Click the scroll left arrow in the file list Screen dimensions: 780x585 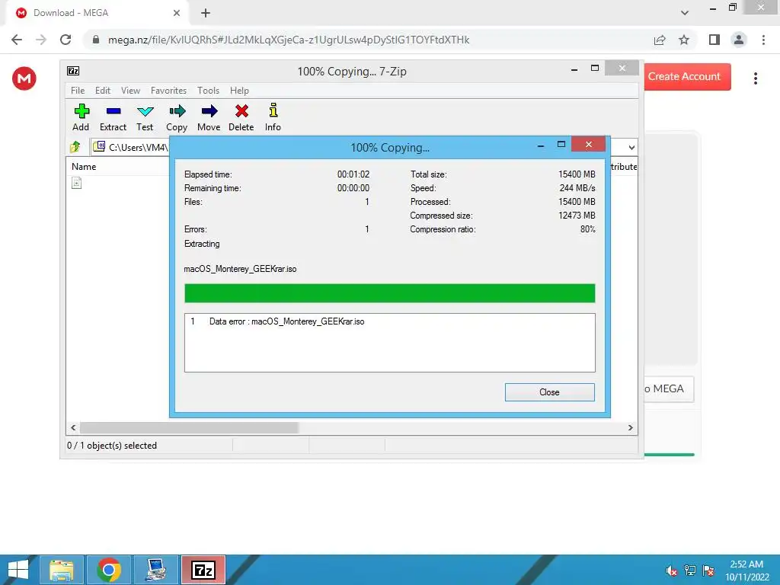(73, 428)
